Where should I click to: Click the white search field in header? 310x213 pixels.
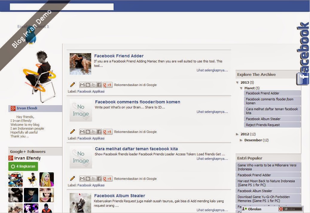(62, 7)
